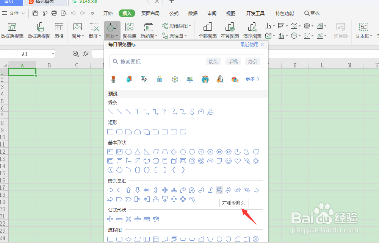Select the isosceles triangle shape
The width and height of the screenshot is (379, 243).
(138, 152)
